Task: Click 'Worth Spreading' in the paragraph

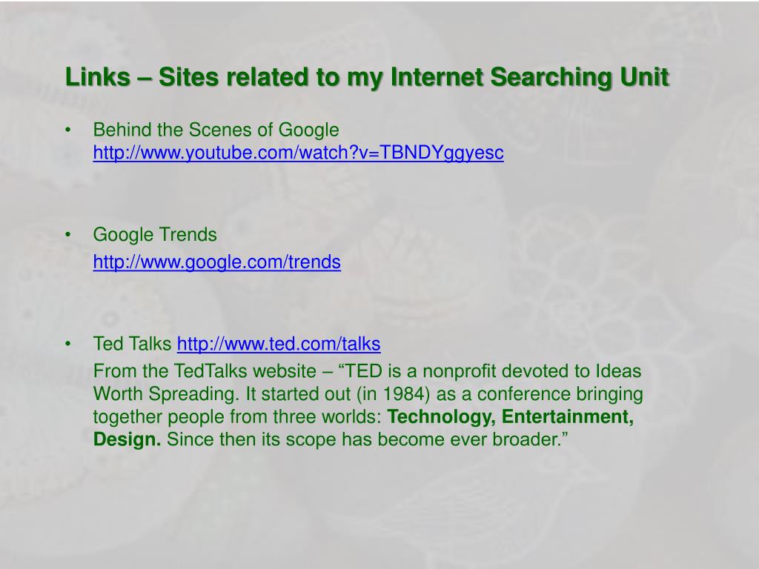Action: coord(166,394)
